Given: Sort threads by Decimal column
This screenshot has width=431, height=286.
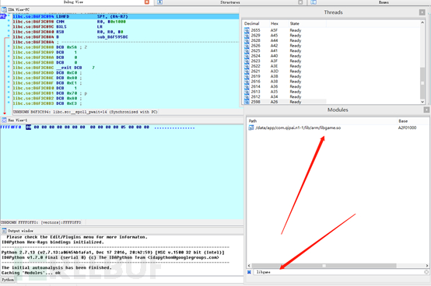Looking at the screenshot, I should [252, 23].
